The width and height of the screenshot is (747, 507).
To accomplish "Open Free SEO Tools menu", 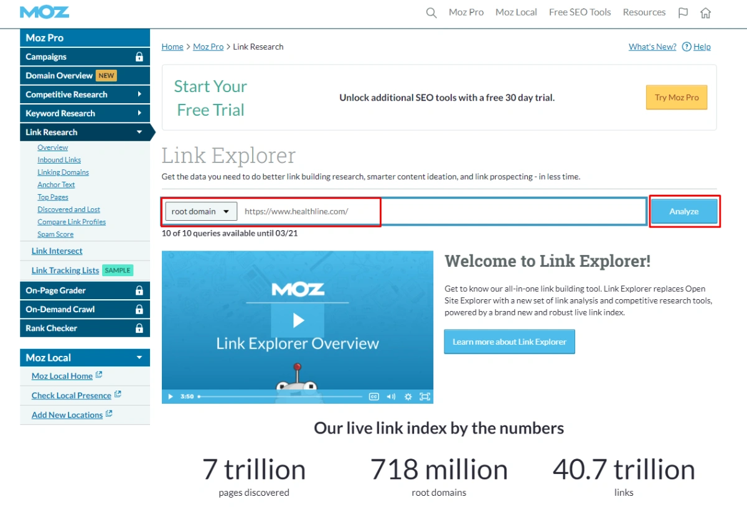I will click(580, 12).
